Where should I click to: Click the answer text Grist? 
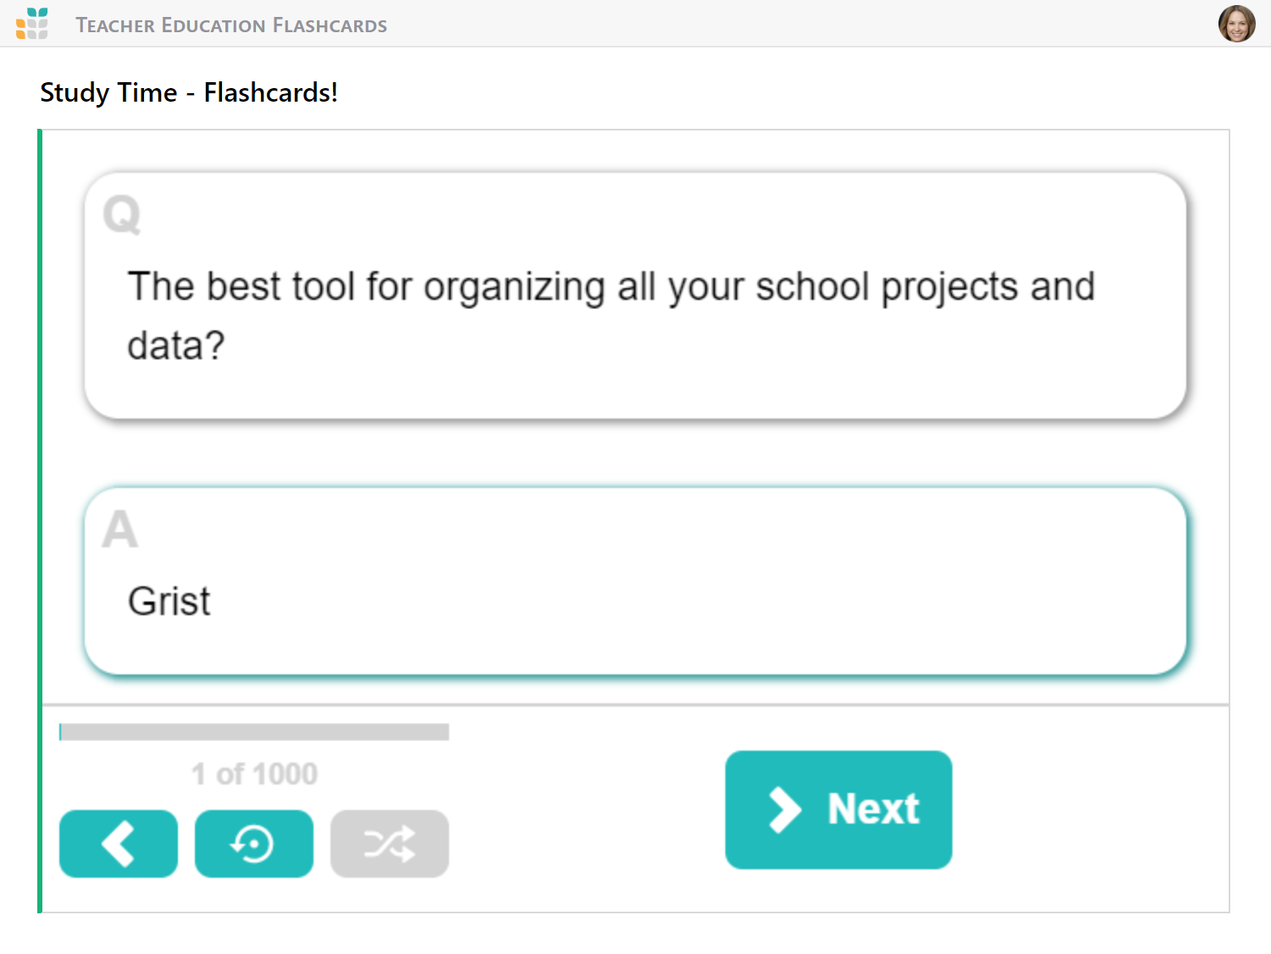click(169, 602)
